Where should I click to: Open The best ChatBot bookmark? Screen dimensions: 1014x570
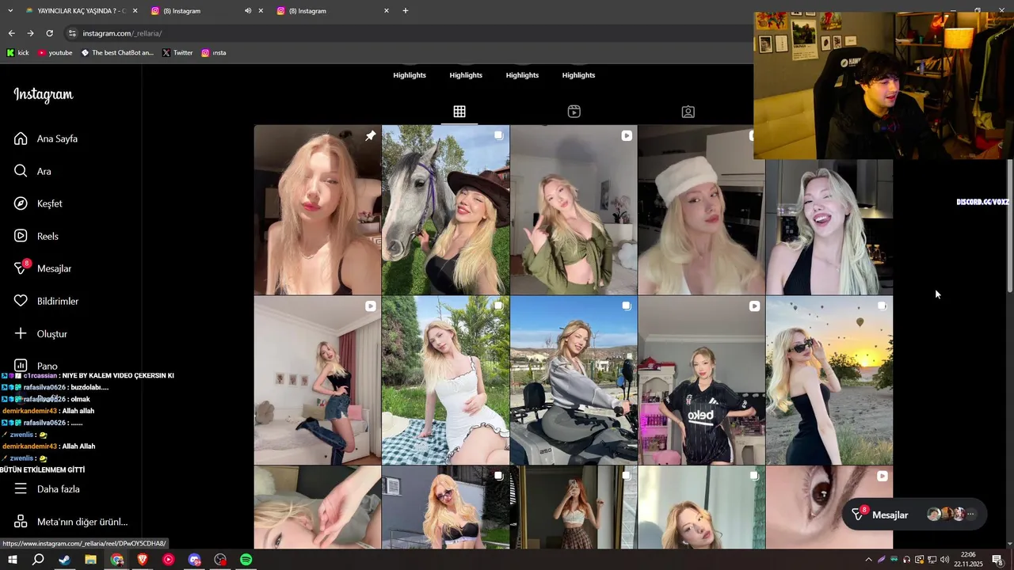point(117,53)
